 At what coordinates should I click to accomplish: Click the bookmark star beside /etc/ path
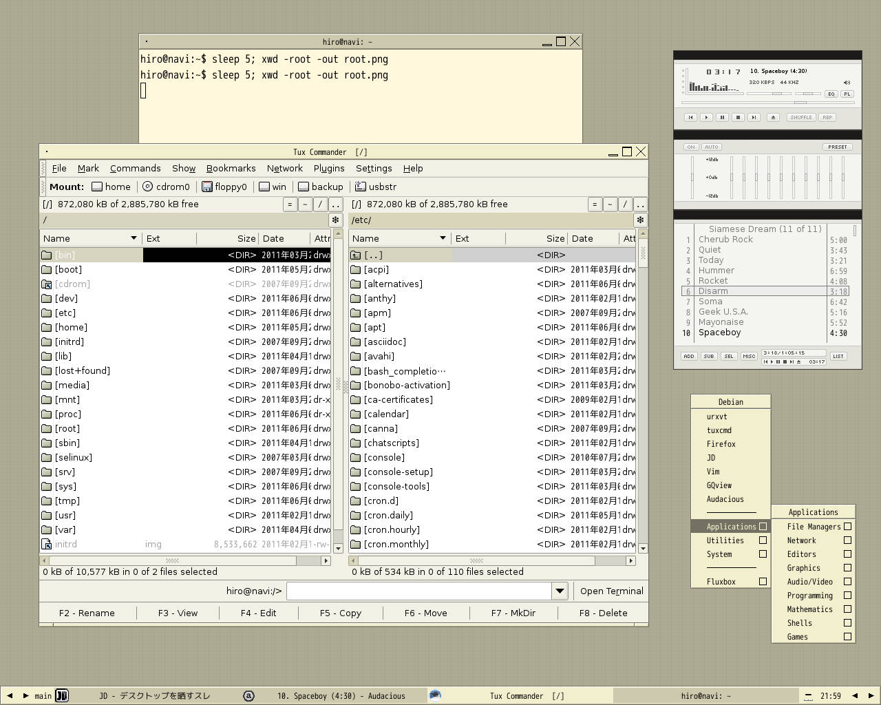coord(640,220)
